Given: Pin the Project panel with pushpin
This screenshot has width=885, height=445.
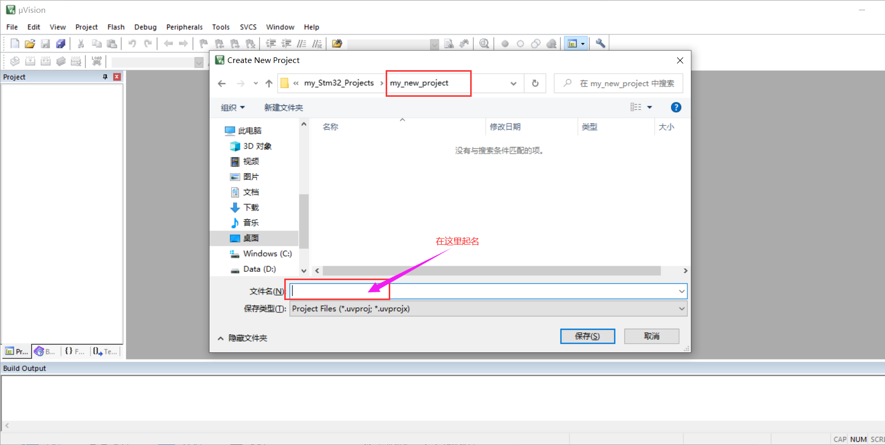Looking at the screenshot, I should pos(105,77).
